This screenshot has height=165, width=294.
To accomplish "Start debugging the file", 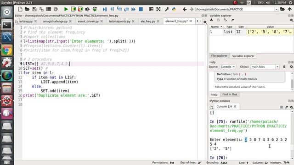I will tap(105, 9).
